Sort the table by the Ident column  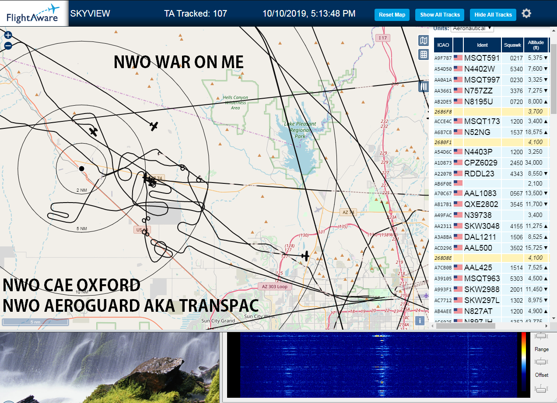pos(482,45)
